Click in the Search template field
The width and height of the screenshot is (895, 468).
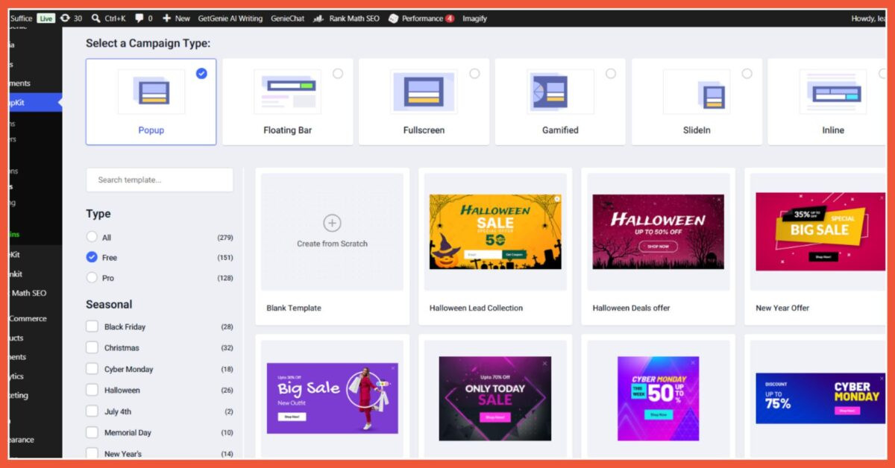click(x=160, y=180)
